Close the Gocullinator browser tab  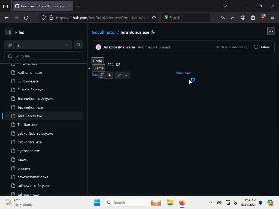(x=69, y=6)
